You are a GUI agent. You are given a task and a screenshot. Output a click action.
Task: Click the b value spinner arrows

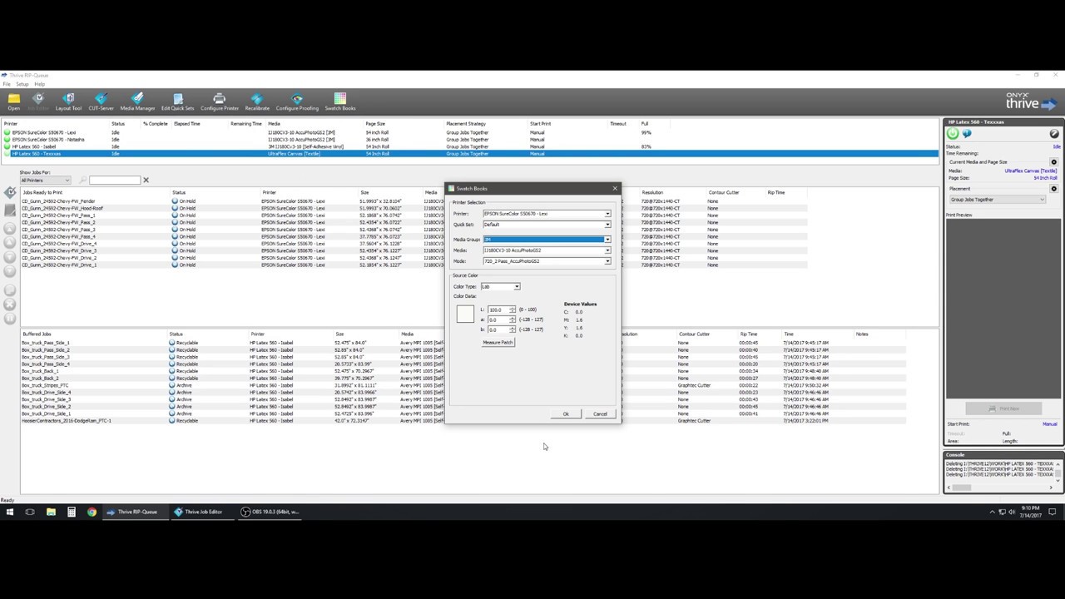click(513, 330)
